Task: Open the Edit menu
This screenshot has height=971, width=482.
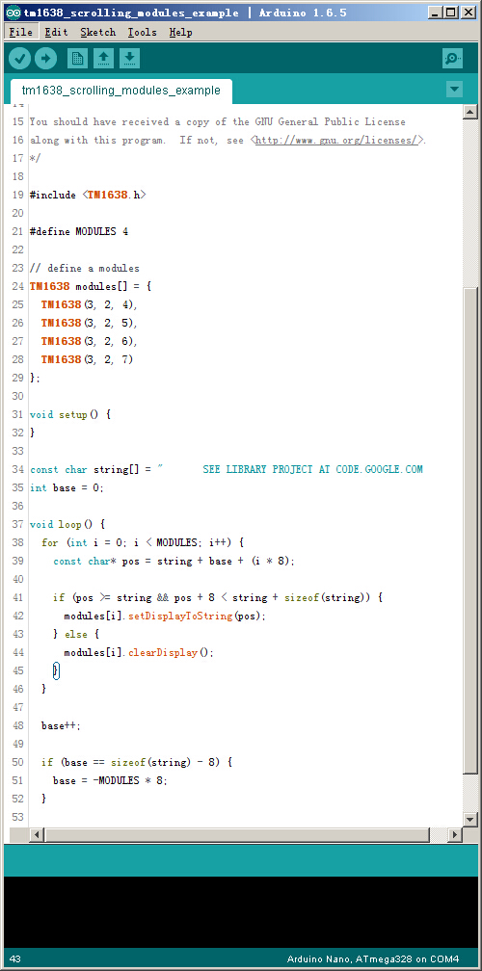Action: point(56,32)
